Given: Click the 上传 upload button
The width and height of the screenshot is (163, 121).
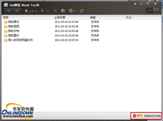Looking at the screenshot, I should pos(29,11).
